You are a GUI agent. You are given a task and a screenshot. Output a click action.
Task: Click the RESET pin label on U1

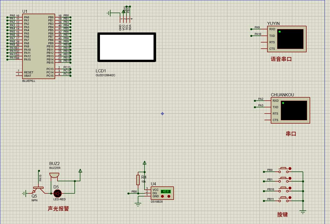tap(29, 72)
